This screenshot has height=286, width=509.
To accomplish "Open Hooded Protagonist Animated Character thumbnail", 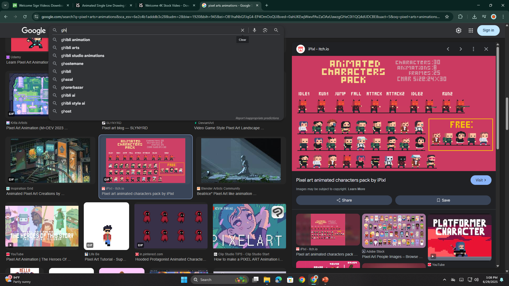I will pyautogui.click(x=171, y=226).
